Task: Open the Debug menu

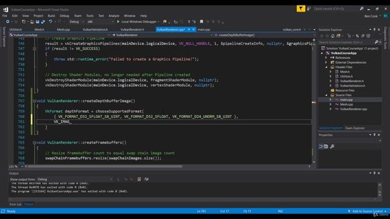Action: [x=65, y=16]
